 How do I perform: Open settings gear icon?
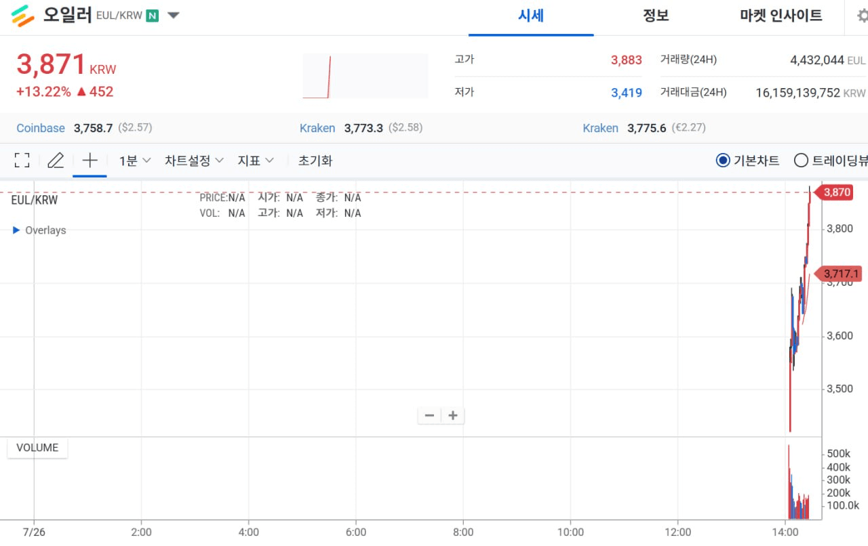coord(862,16)
